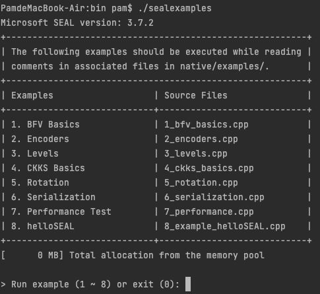Click '3. Levels' example entry
Screen dimensions: 320x294
pyautogui.click(x=35, y=154)
